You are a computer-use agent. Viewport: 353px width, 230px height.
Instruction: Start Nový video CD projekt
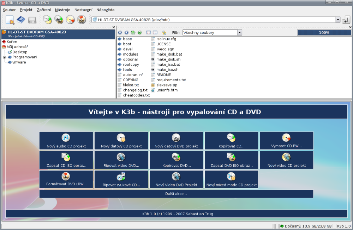pyautogui.click(x=287, y=160)
